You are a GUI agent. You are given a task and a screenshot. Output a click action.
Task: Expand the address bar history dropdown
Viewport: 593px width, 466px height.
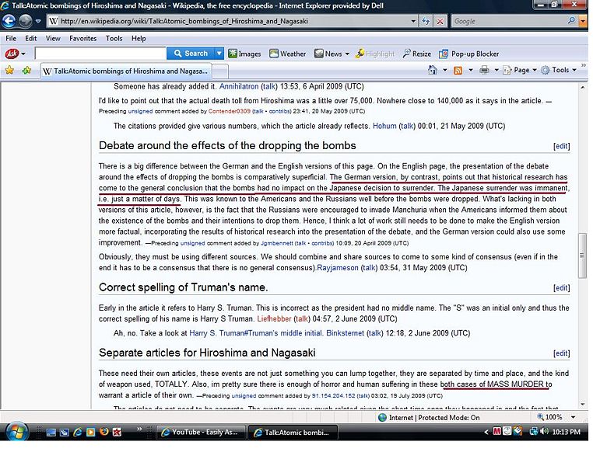[x=413, y=21]
